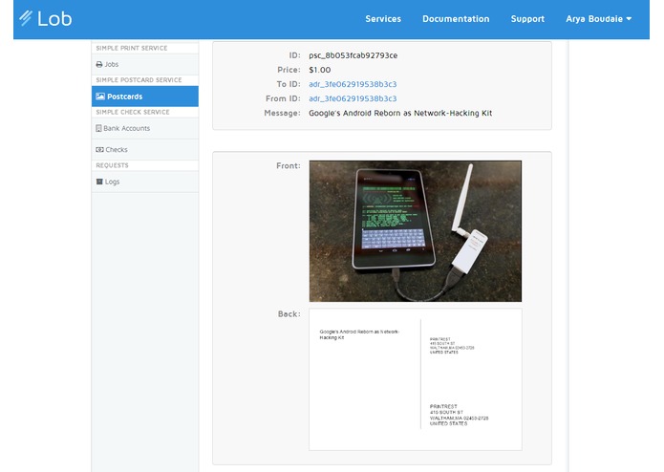Follow the From ID address link
This screenshot has width=664, height=472.
(x=353, y=98)
